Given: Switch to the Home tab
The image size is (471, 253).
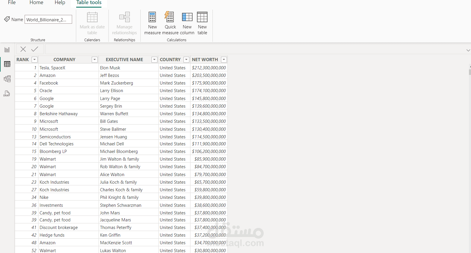Looking at the screenshot, I should (36, 3).
